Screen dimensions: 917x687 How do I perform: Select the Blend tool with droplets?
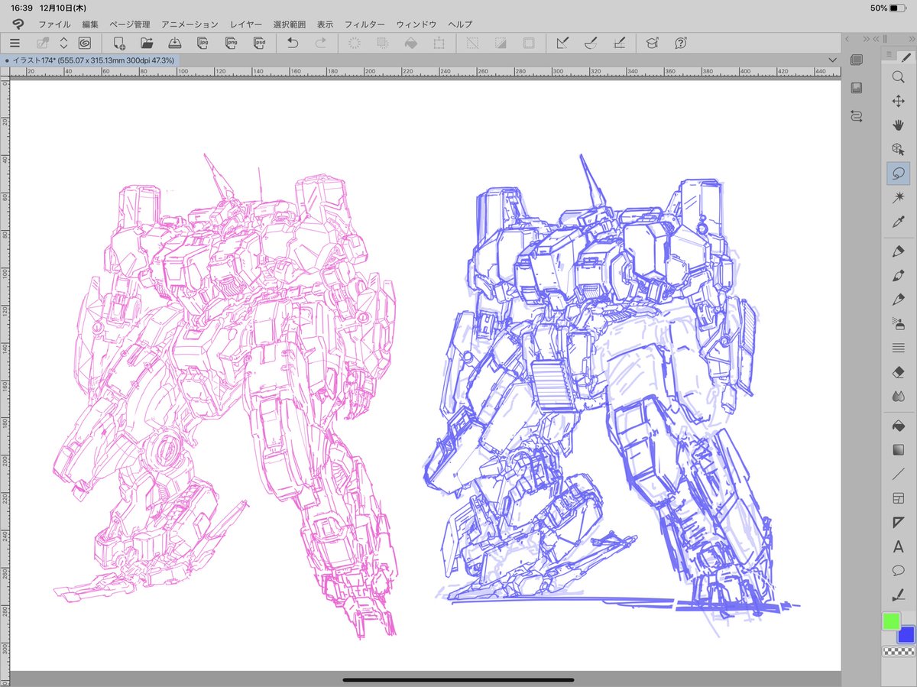(x=898, y=396)
